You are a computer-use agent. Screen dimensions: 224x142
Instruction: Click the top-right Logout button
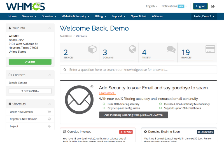tap(200, 6)
